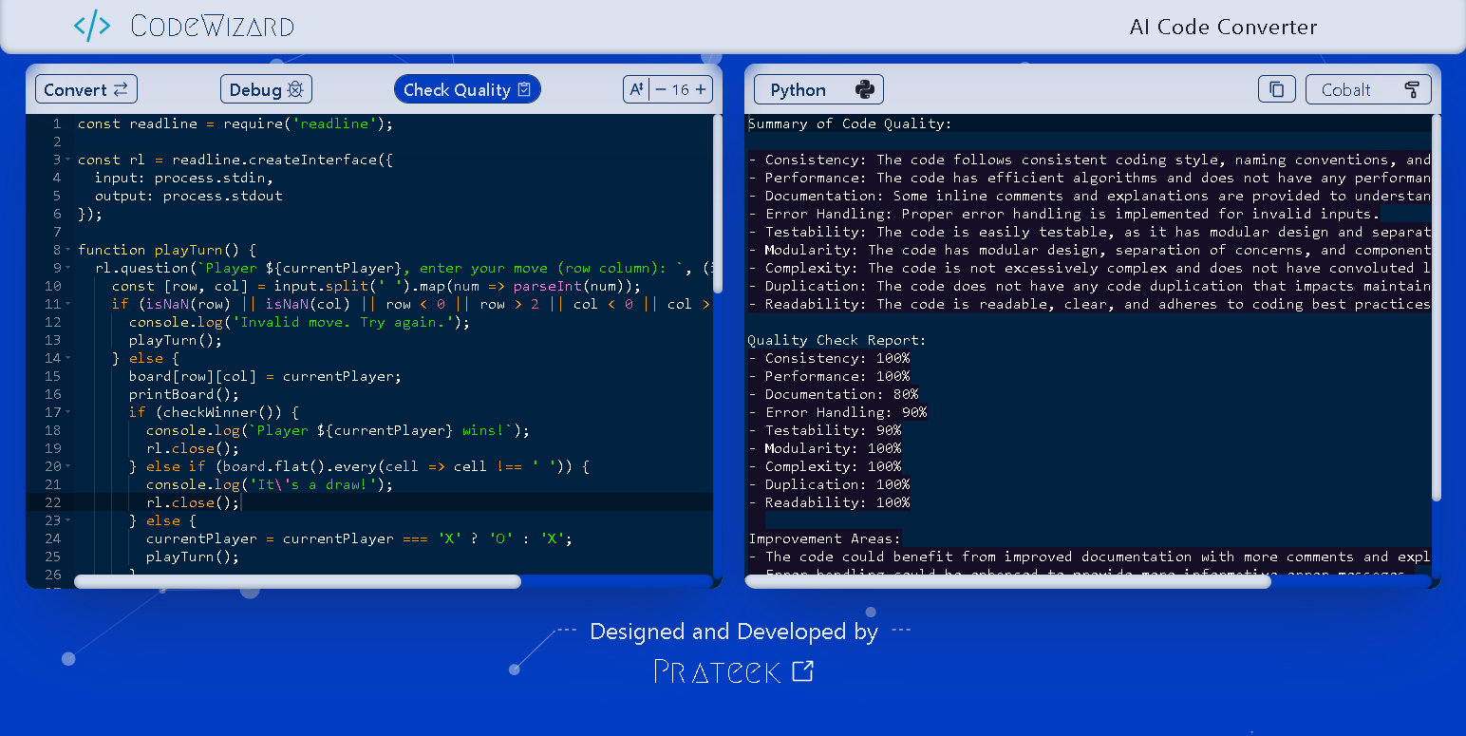Click the output panel horizontal scrollbar
The image size is (1466, 736).
(1007, 581)
